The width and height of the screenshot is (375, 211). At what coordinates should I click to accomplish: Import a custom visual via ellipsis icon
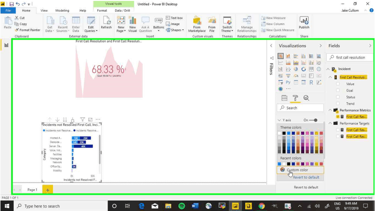(288, 89)
